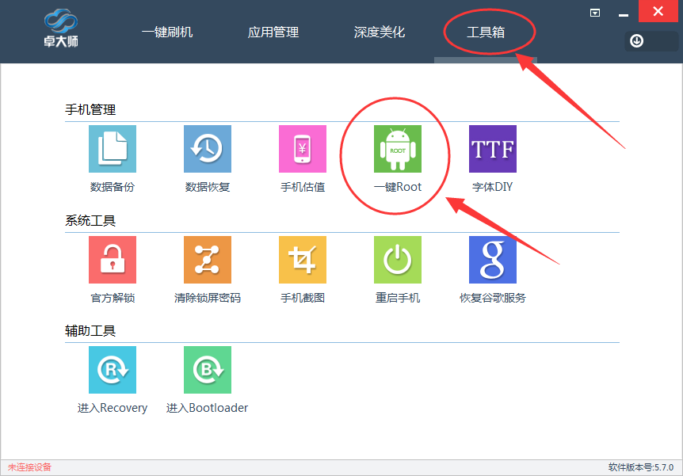Open the download manager icon
The width and height of the screenshot is (683, 476).
point(635,40)
